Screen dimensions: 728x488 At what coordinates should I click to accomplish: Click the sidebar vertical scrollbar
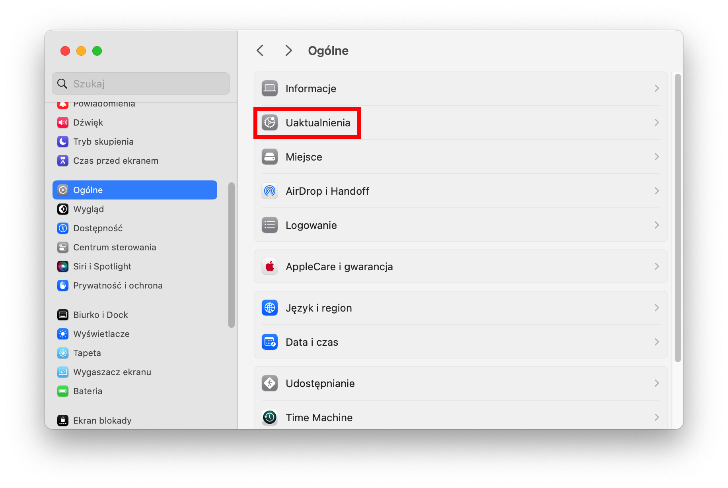[x=231, y=255]
